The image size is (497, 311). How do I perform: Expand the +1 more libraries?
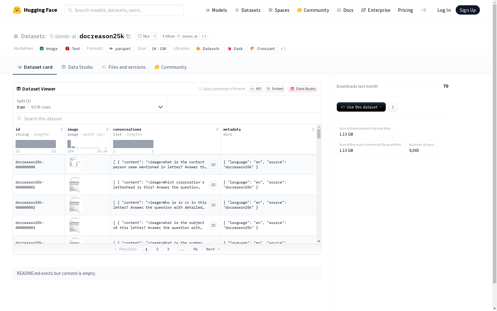[283, 49]
